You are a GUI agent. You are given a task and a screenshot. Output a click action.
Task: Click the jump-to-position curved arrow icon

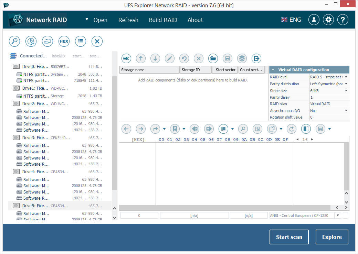(155, 129)
